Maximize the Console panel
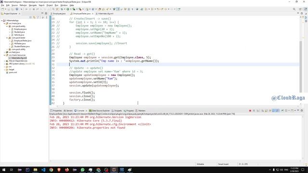Screen dimensions: 308x173 click(302, 111)
